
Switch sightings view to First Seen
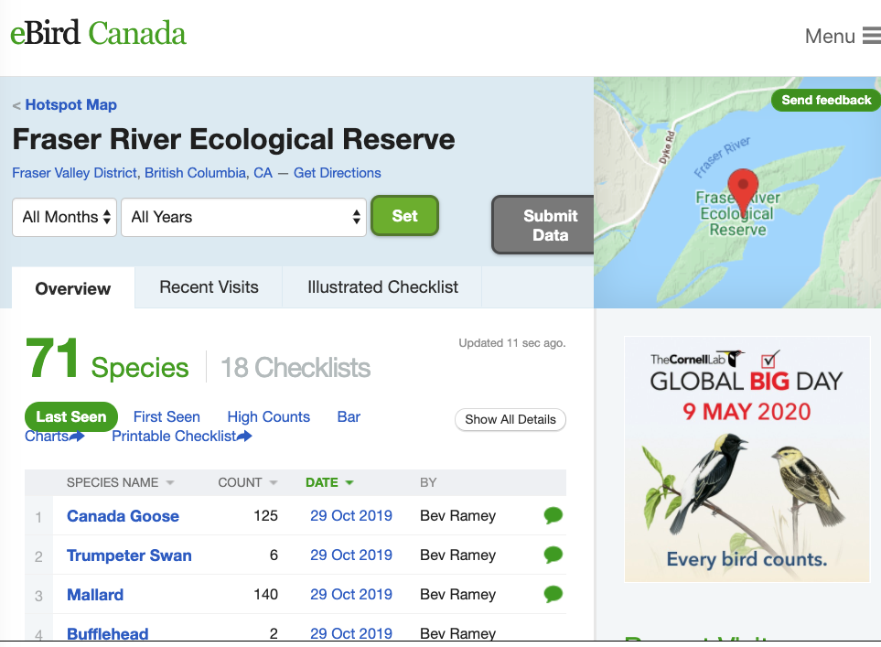(167, 416)
